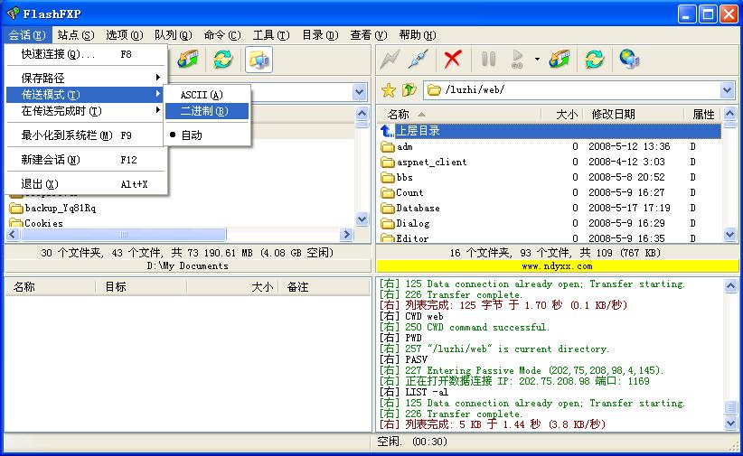Open the /luzhi/web/ remote path dropdown
Screen dimensions: 743x456
tap(728, 90)
